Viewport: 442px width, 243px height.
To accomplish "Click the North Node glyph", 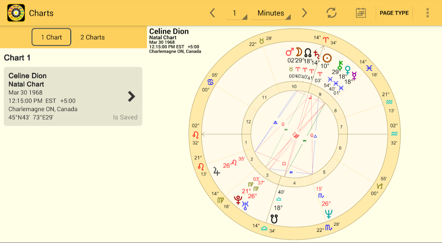I will [x=308, y=52].
